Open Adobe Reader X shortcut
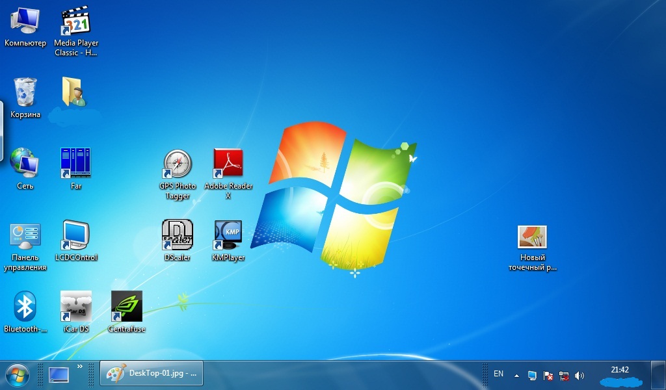This screenshot has width=666, height=390. tap(228, 164)
